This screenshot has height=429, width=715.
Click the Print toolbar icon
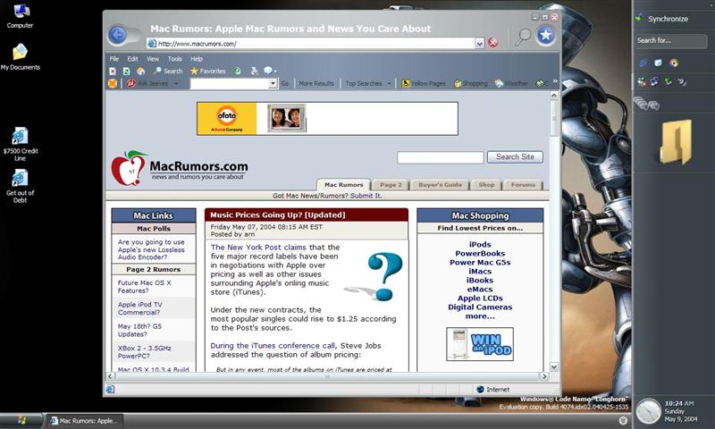pyautogui.click(x=254, y=71)
